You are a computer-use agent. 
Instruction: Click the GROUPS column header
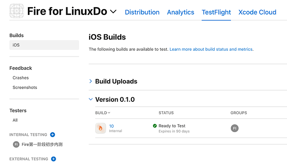(239, 113)
